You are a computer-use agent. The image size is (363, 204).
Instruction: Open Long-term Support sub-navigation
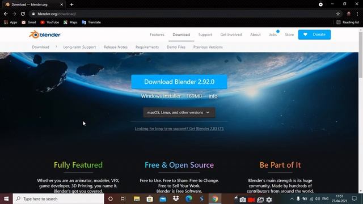(79, 47)
